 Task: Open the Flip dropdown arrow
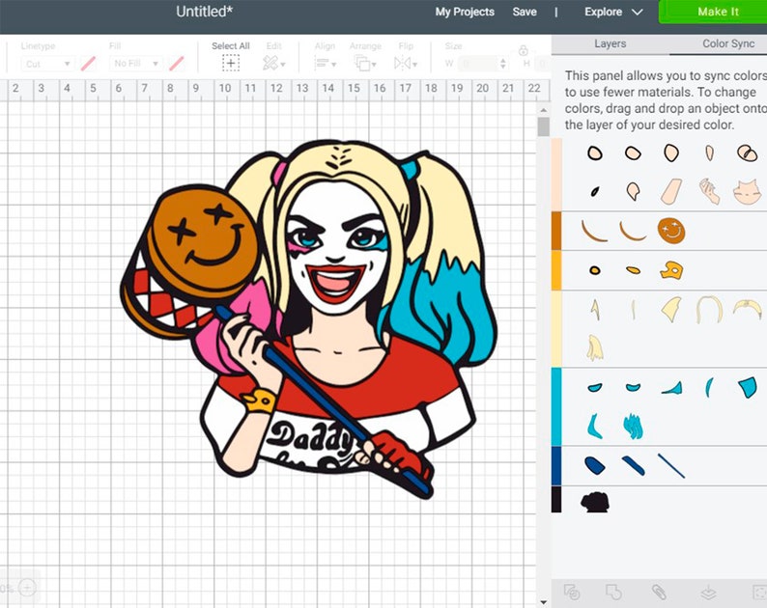pos(414,65)
